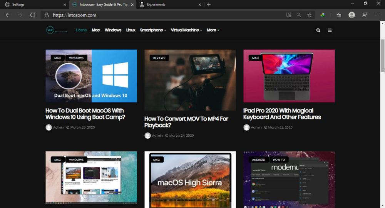Open the Favorites list toolbar icon
This screenshot has width=385, height=208.
coord(339,15)
